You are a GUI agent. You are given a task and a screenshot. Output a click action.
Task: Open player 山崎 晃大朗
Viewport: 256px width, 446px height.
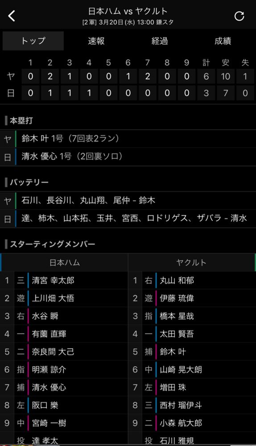tap(192, 369)
